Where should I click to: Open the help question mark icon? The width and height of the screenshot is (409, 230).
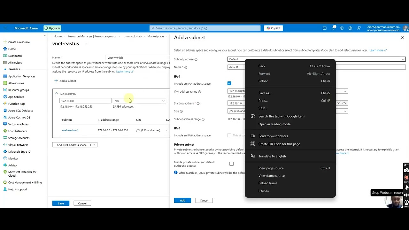[x=350, y=28]
